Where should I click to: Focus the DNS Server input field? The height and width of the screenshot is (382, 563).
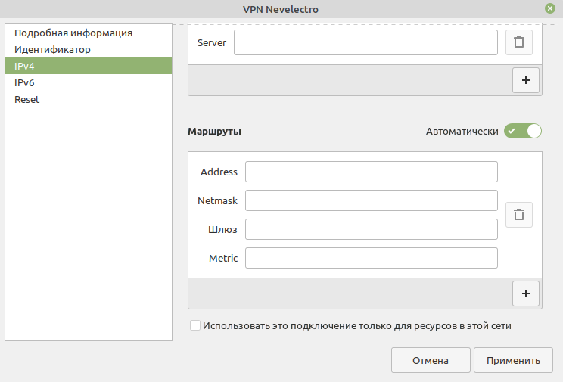(x=365, y=42)
